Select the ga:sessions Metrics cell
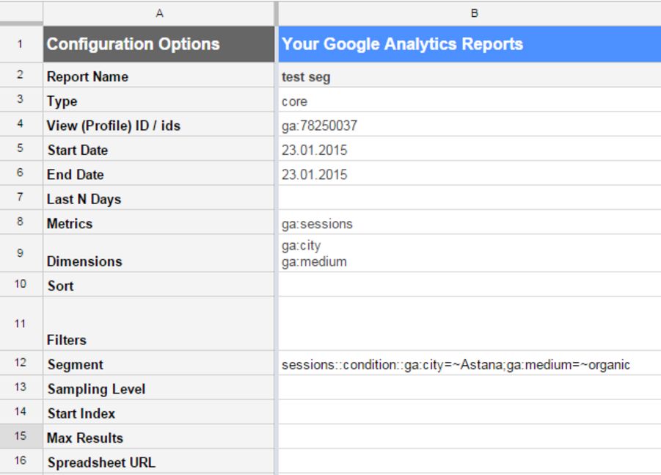 pyautogui.click(x=470, y=224)
